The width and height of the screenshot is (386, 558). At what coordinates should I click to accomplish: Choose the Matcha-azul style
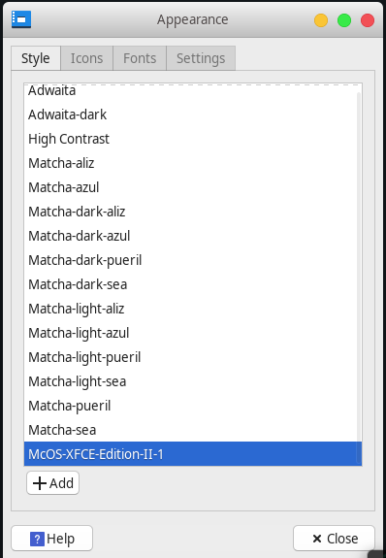click(x=192, y=187)
